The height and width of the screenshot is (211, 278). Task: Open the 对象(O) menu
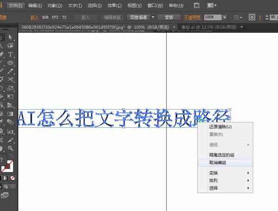click(x=55, y=6)
